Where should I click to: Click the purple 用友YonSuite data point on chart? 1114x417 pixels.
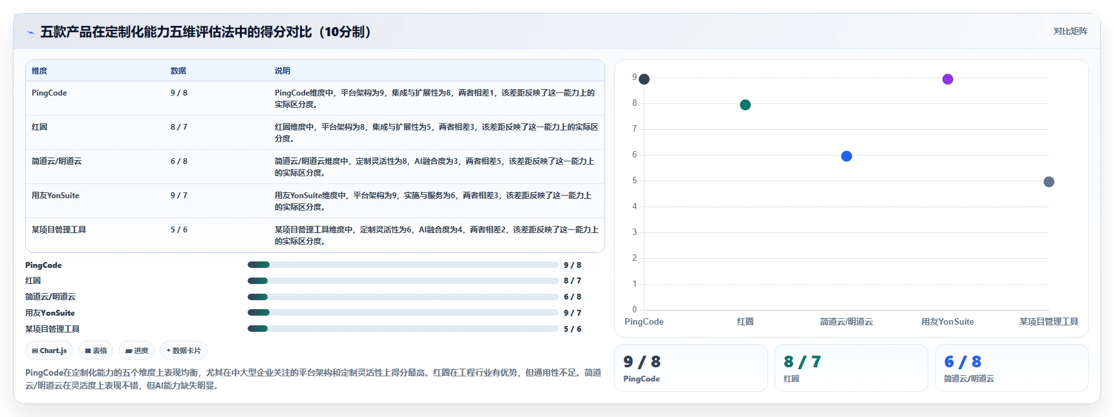point(948,79)
